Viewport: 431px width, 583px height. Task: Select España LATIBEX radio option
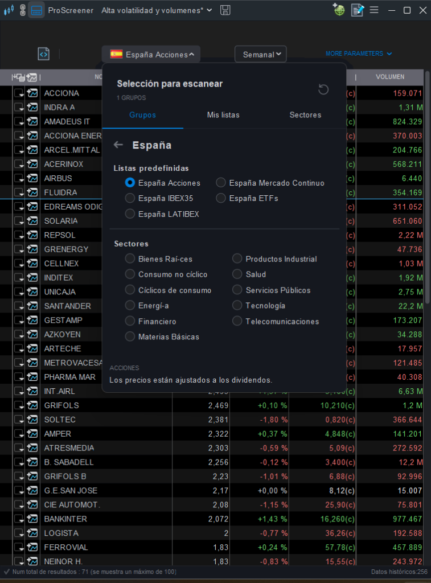pos(130,214)
